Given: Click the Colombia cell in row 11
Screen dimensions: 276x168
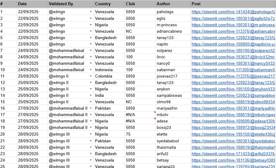Looking at the screenshot, I should (109, 76).
